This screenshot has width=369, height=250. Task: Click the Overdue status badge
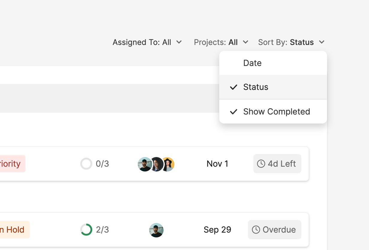click(275, 230)
